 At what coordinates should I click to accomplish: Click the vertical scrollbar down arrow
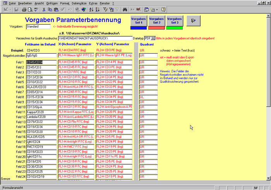coord(268,178)
